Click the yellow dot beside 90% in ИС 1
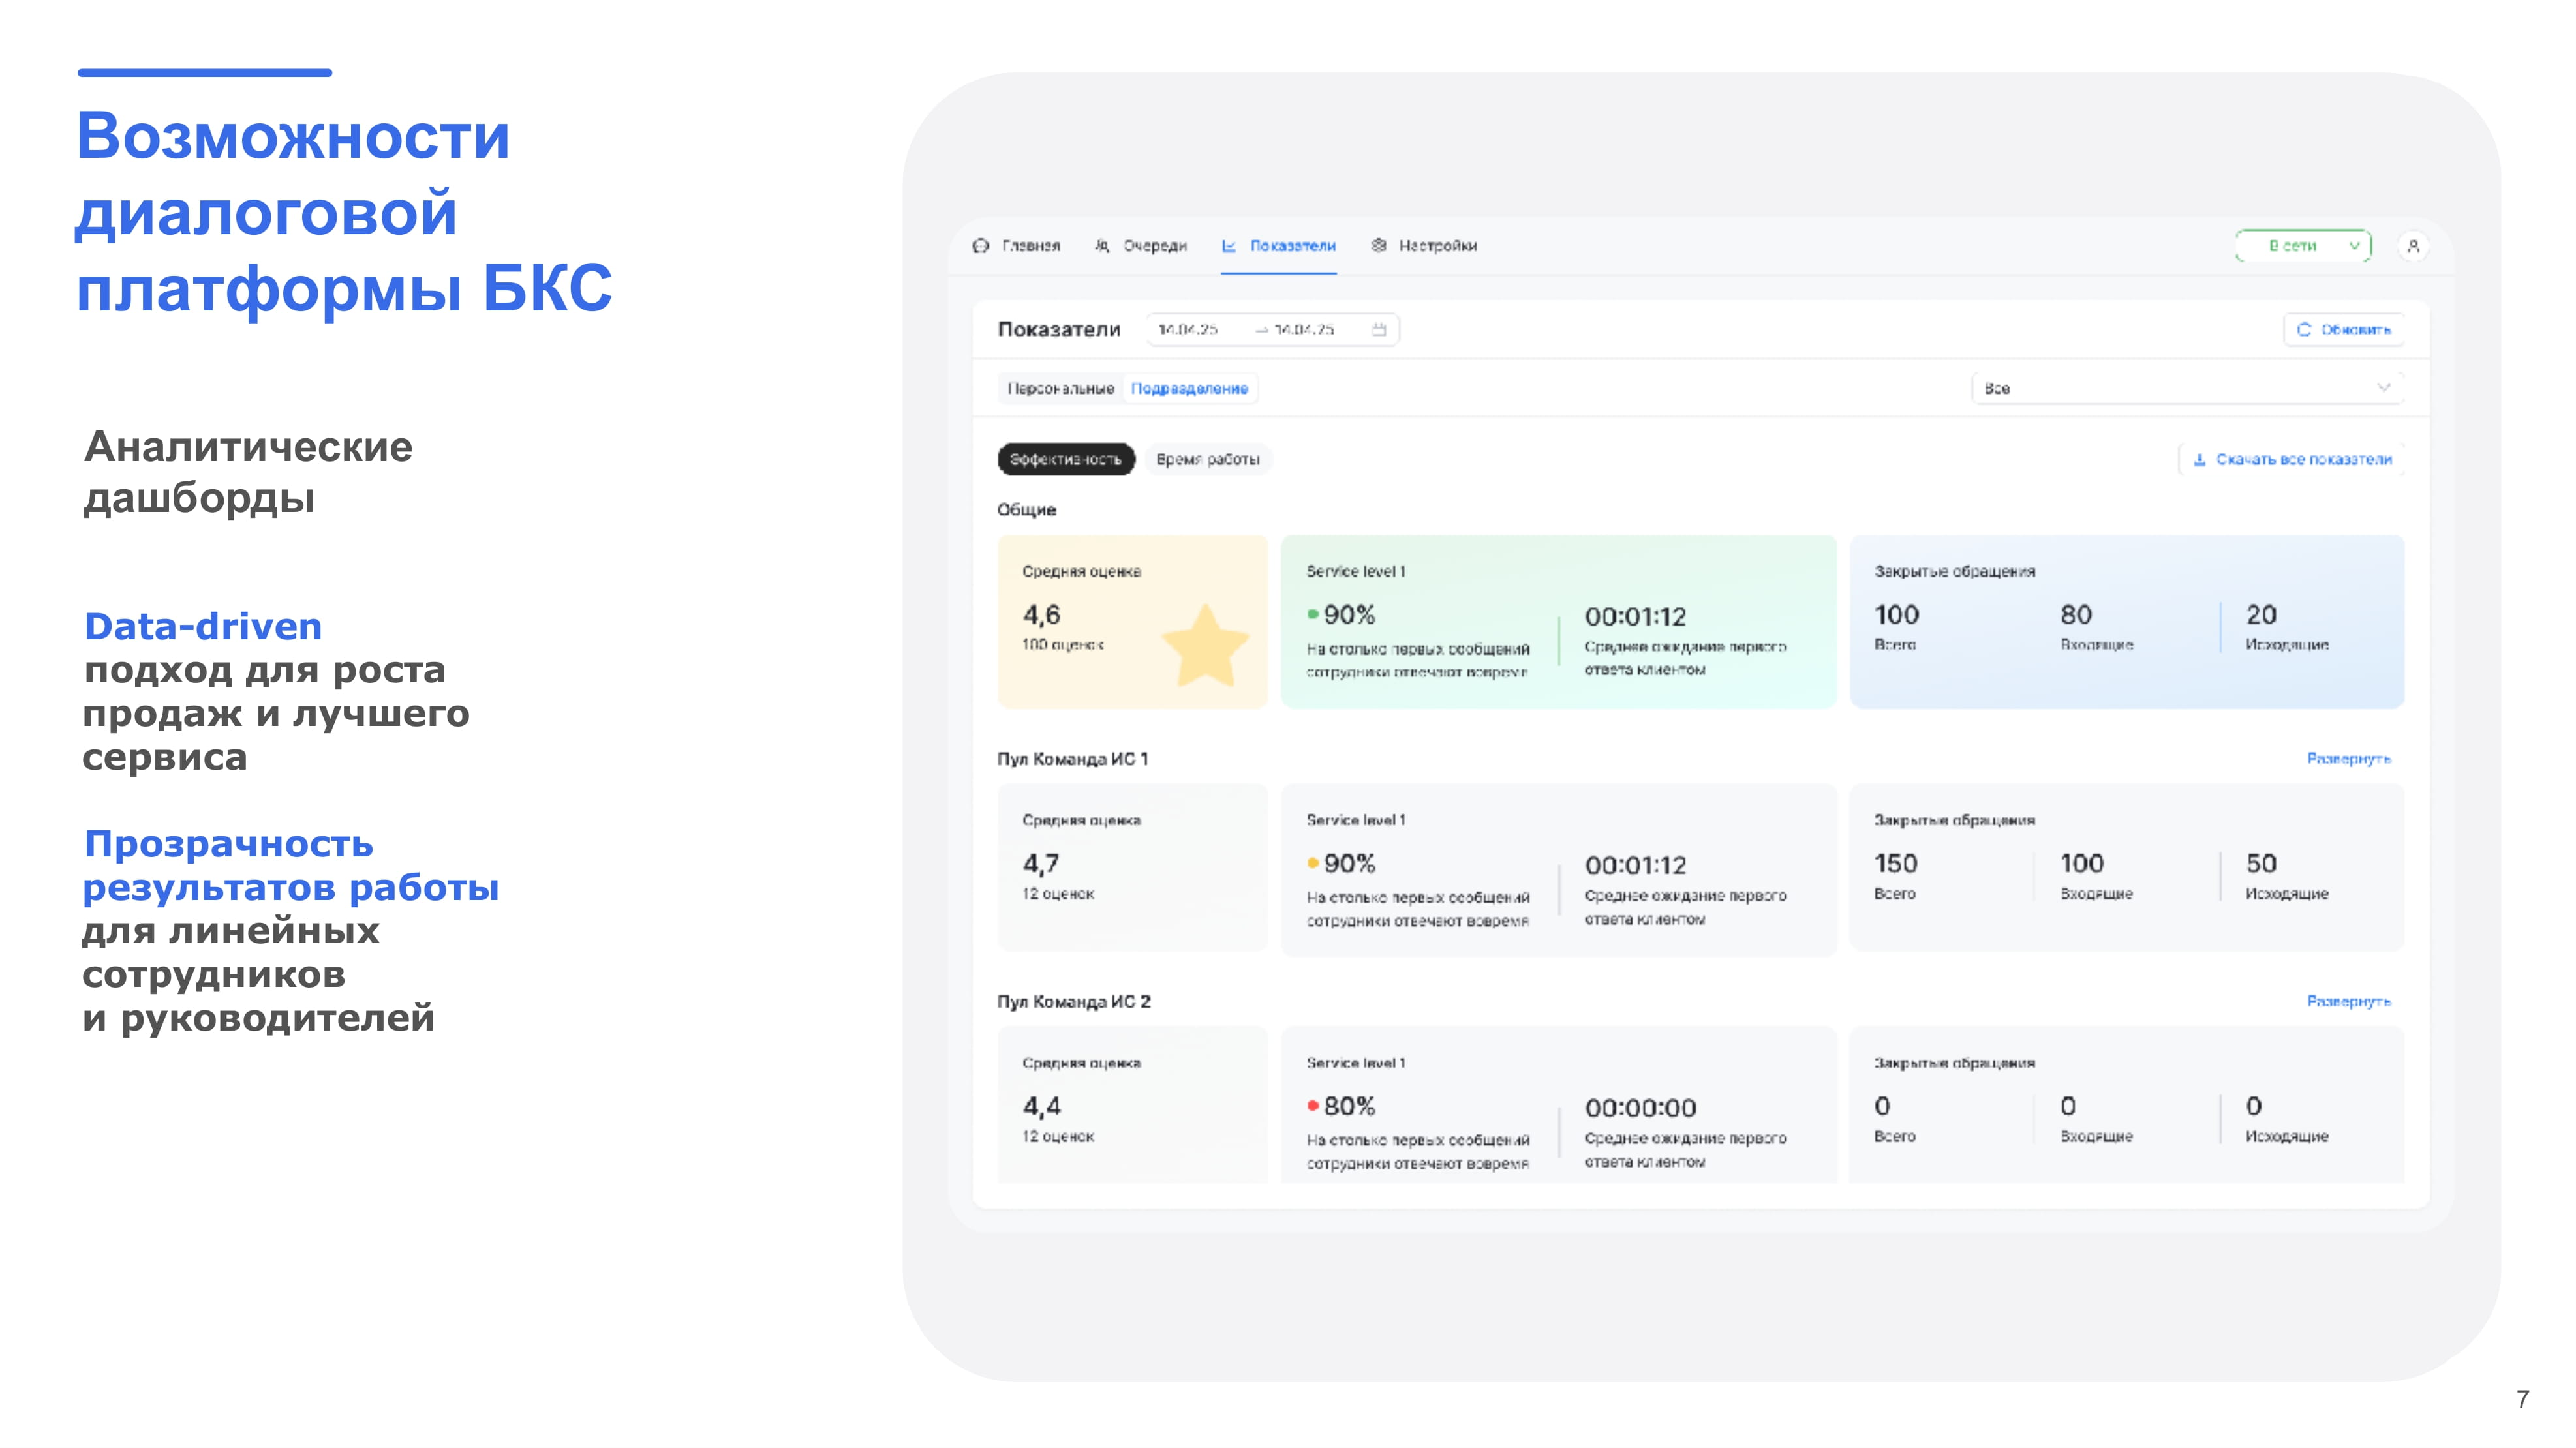This screenshot has height=1448, width=2576. point(1313,862)
